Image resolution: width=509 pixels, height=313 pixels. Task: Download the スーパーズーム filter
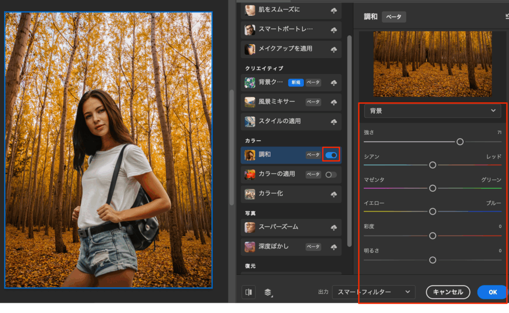(x=334, y=228)
